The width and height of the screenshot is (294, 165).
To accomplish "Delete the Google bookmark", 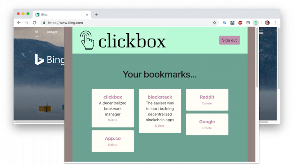I will coord(207,128).
